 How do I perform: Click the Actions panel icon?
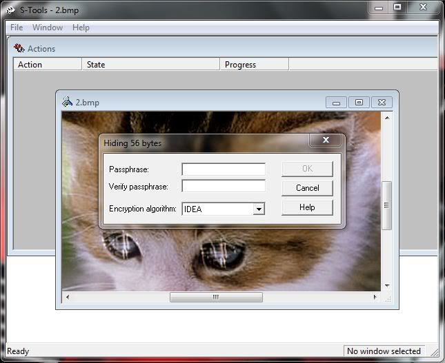pyautogui.click(x=19, y=48)
